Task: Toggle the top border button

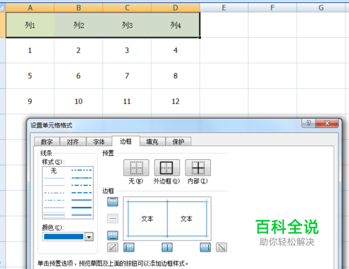Action: tap(113, 202)
